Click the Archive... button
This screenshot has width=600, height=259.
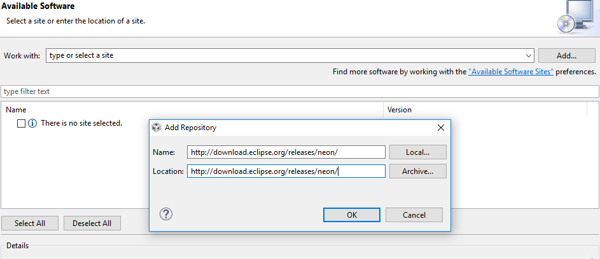click(x=418, y=171)
